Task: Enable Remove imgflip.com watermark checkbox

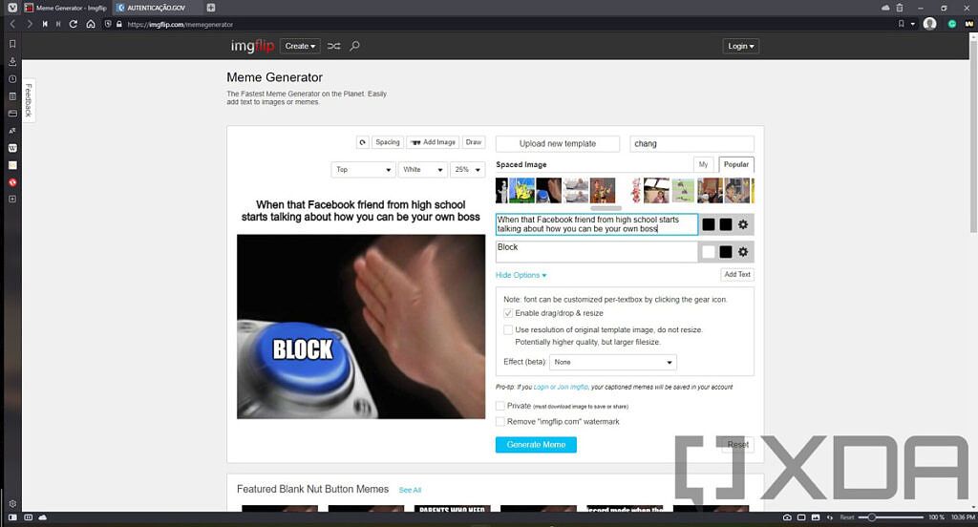Action: (500, 421)
